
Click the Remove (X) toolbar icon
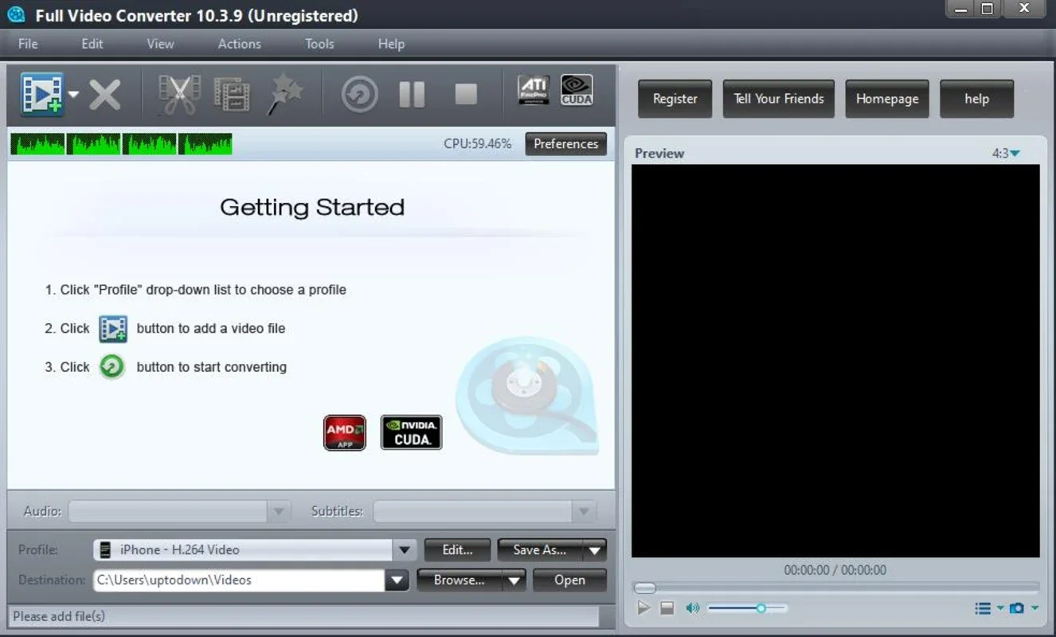tap(104, 95)
